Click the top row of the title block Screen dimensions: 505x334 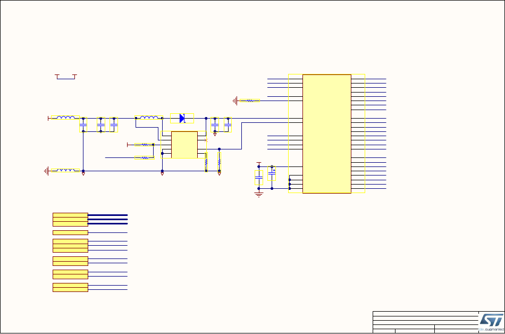[425, 314]
